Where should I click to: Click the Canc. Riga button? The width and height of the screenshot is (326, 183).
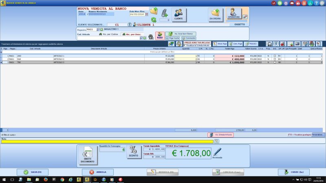click(x=236, y=44)
